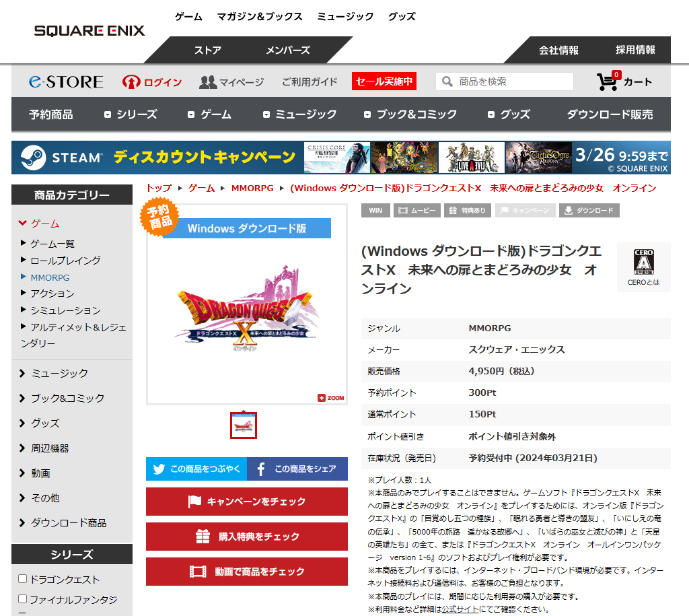This screenshot has height=616, width=689.
Task: Go to トップ in breadcrumb
Action: [159, 189]
